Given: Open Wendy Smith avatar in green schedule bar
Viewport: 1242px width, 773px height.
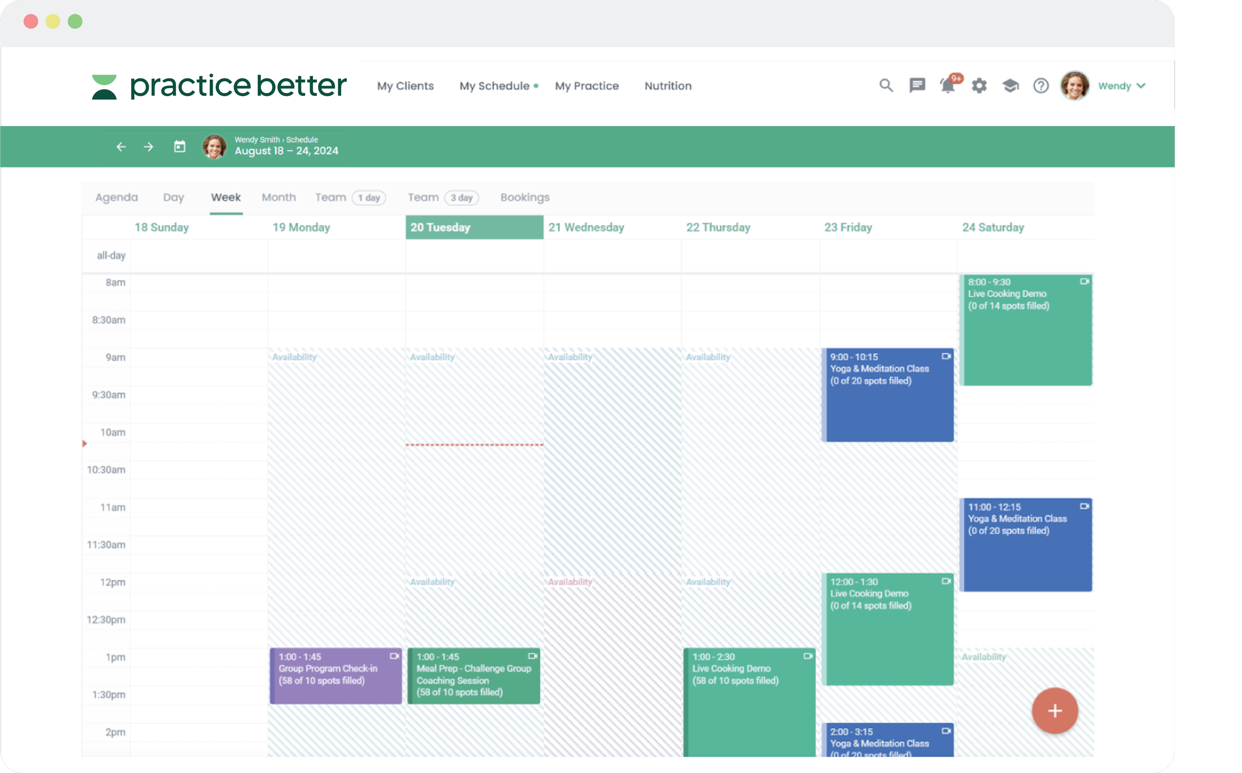Looking at the screenshot, I should [x=215, y=147].
